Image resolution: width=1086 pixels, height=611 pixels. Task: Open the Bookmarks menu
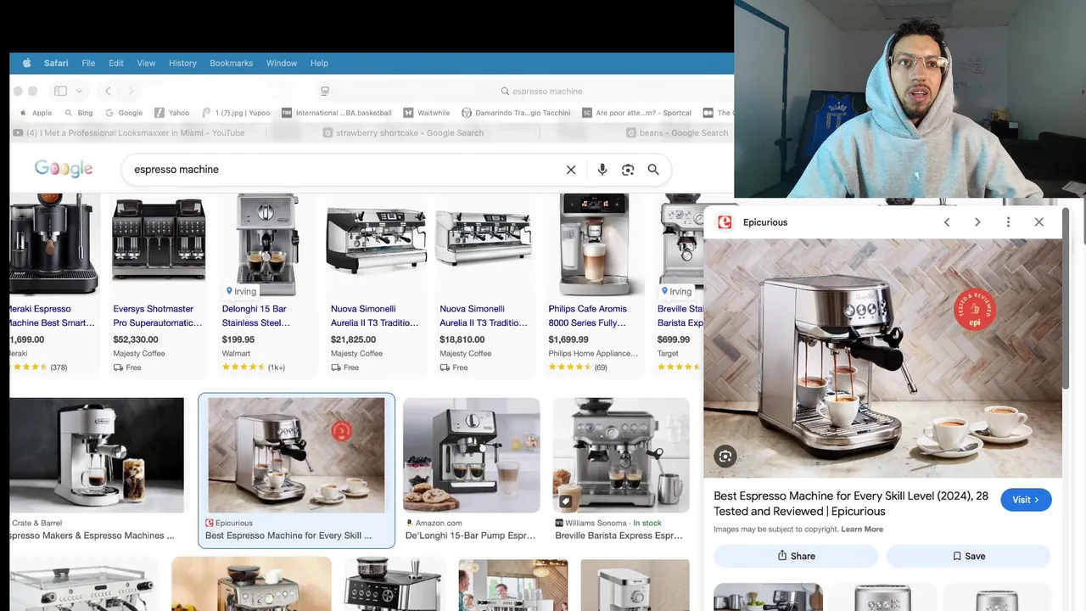tap(231, 63)
